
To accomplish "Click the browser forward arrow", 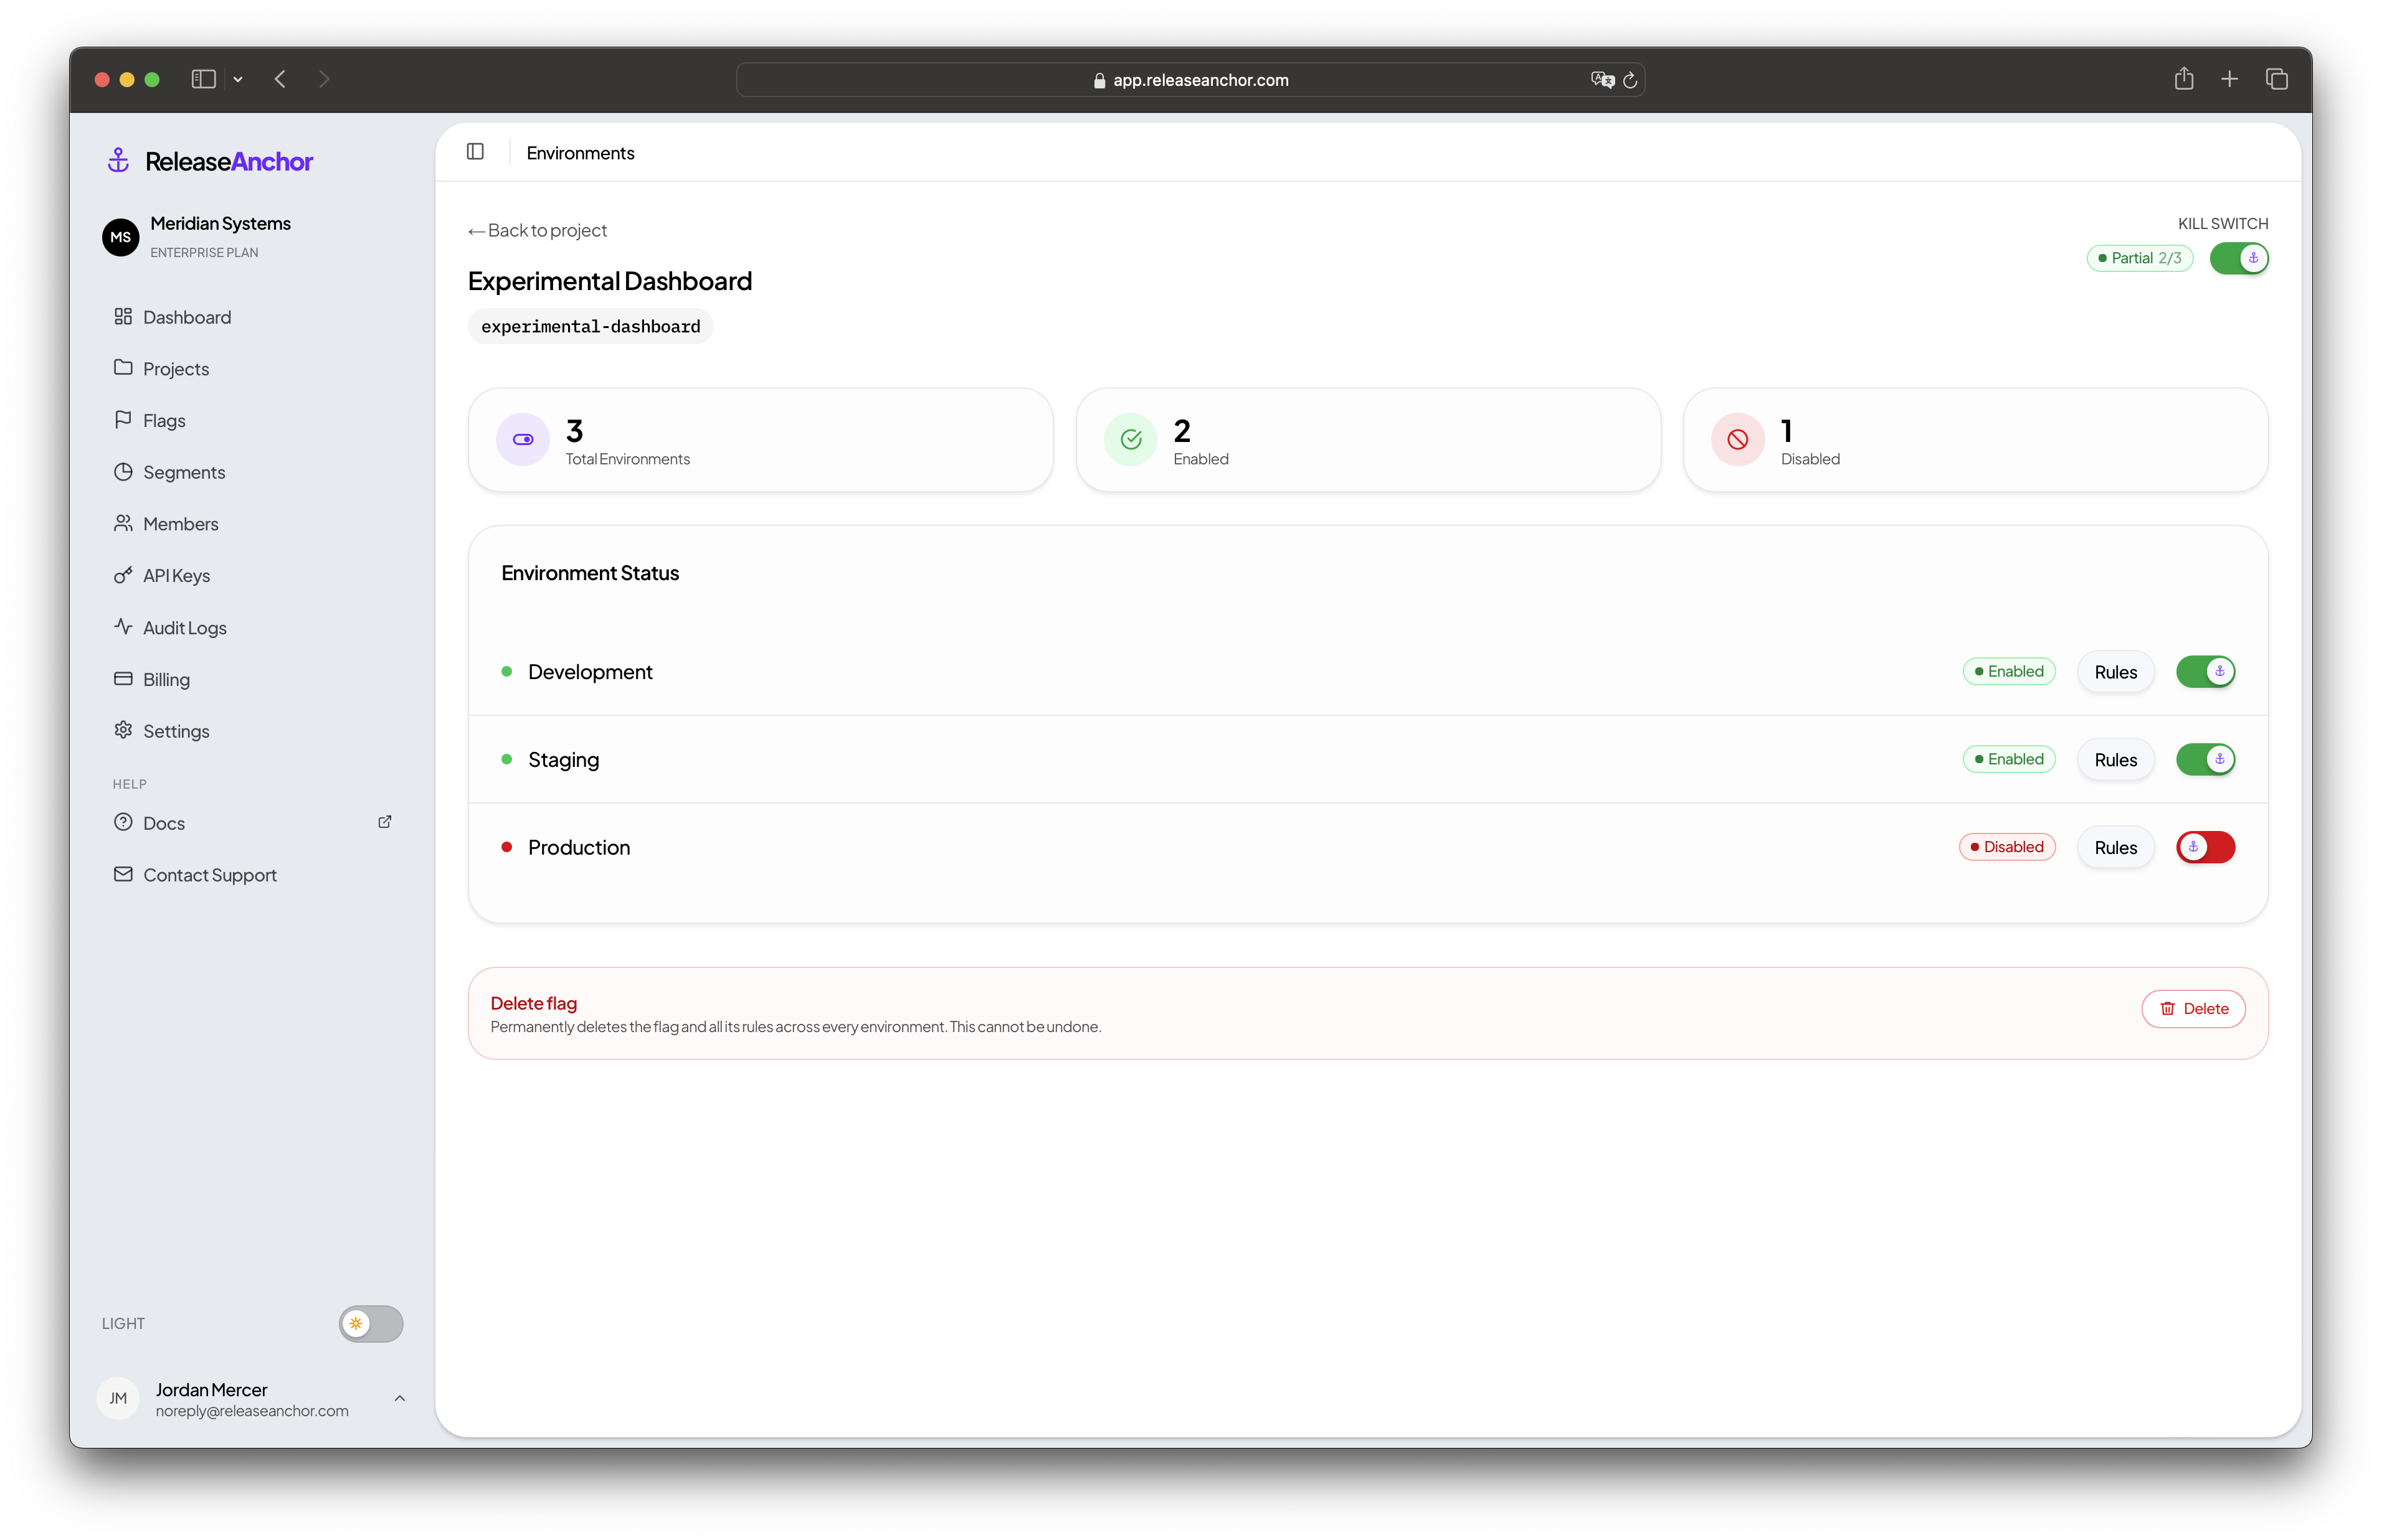I will [x=324, y=79].
